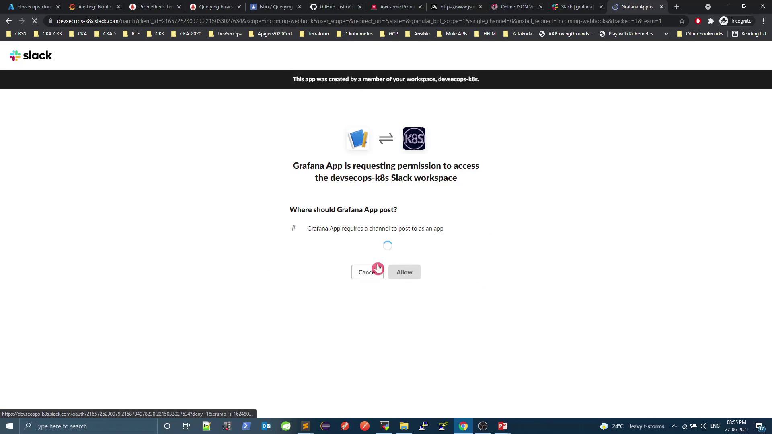Stop page loading with X button
Viewport: 772px width, 434px height.
pyautogui.click(x=35, y=21)
